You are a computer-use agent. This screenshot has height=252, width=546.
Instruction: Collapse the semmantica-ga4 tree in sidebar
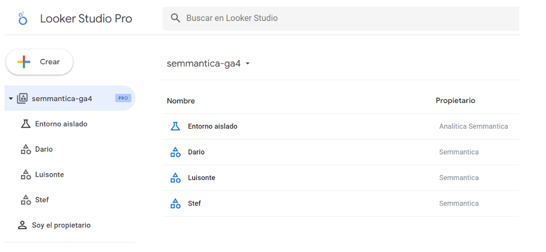(11, 98)
